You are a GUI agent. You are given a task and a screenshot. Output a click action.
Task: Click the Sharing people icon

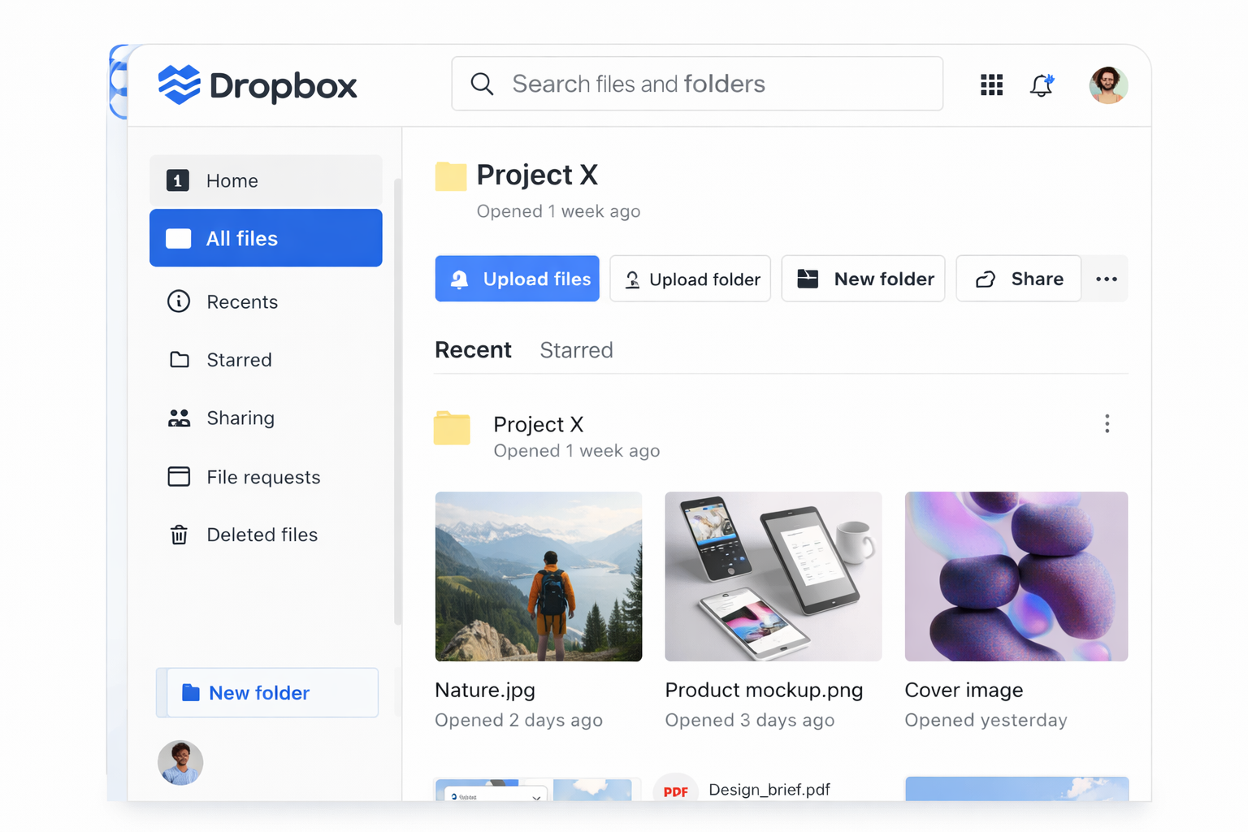(179, 418)
